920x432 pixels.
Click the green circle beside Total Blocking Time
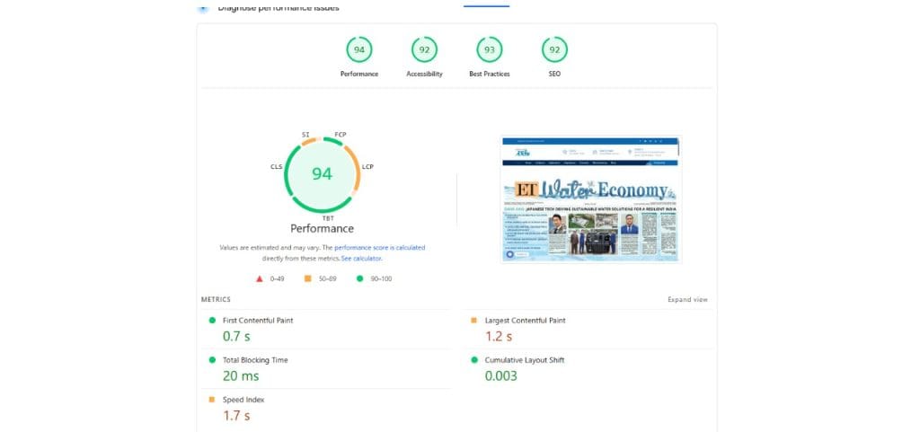coord(212,359)
